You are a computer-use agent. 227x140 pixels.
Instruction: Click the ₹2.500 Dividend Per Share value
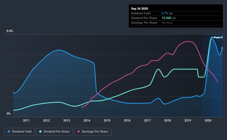pos(166,18)
